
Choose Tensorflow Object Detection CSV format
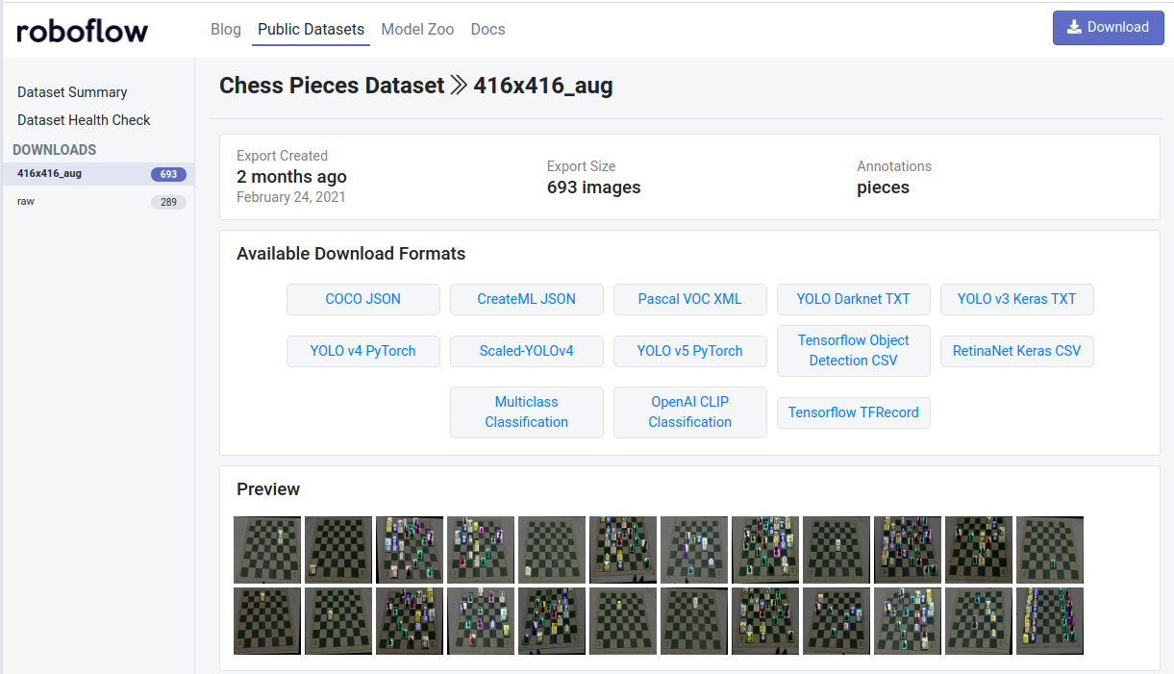pyautogui.click(x=854, y=350)
